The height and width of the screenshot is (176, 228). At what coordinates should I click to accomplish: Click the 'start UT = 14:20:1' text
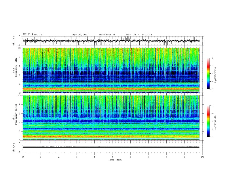click(x=139, y=35)
